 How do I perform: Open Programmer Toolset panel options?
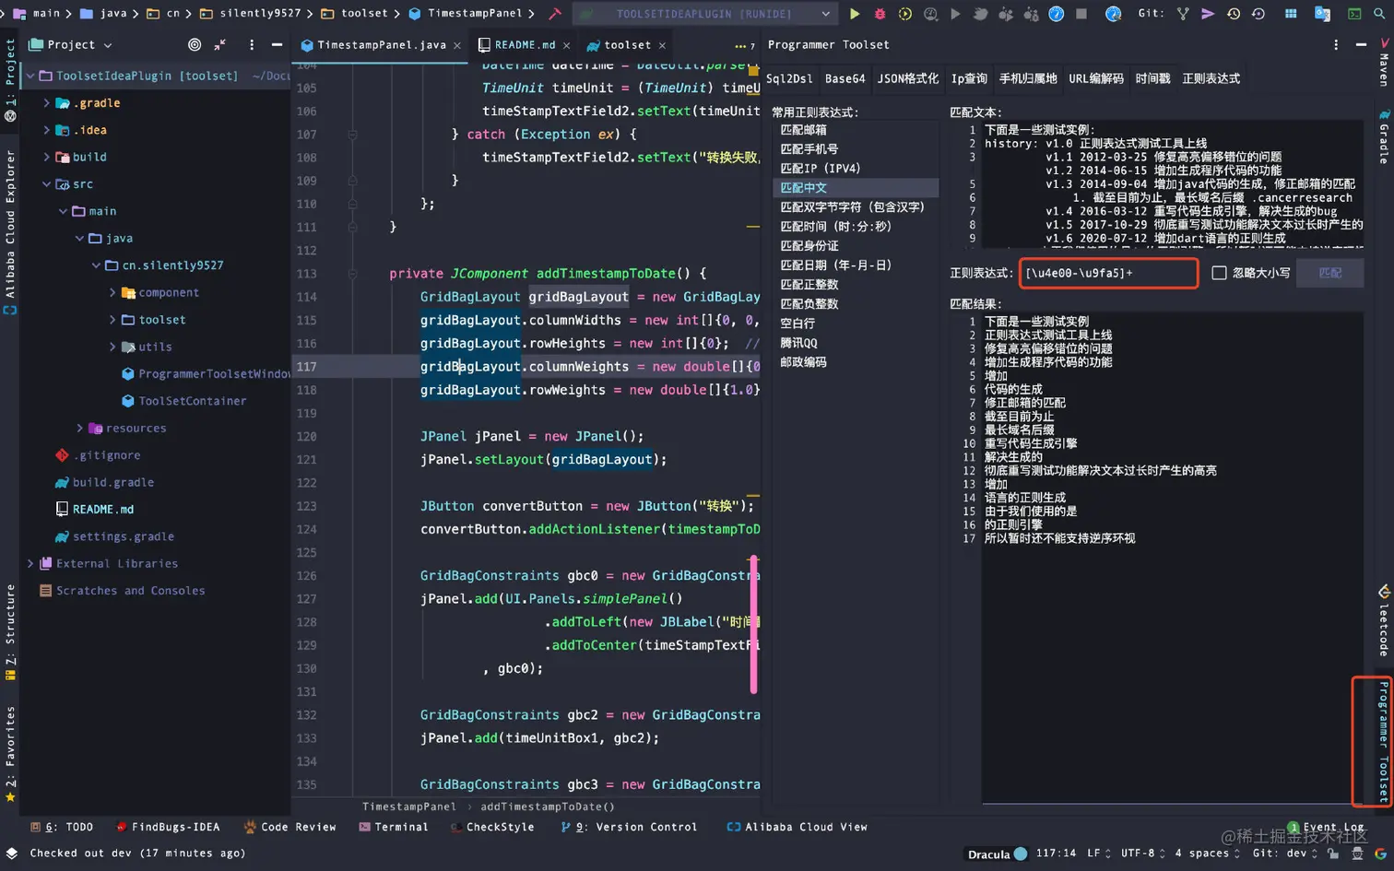click(1336, 44)
